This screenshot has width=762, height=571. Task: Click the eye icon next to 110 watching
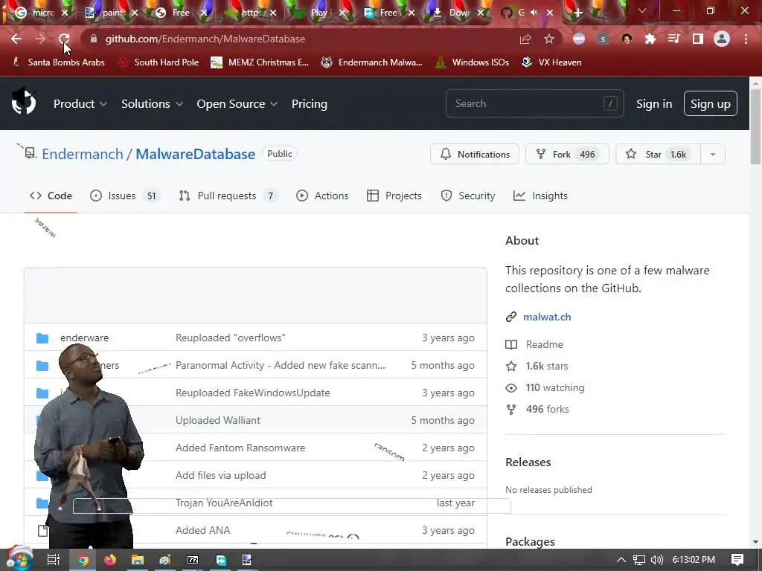[x=511, y=388]
